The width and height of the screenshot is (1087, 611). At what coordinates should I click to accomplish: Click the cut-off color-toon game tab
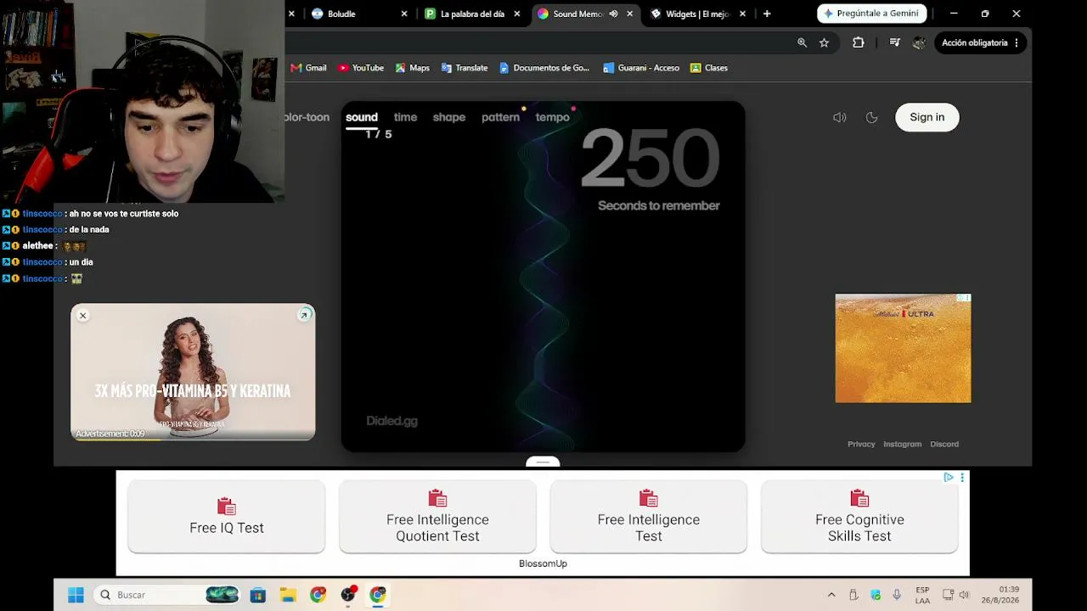[307, 117]
